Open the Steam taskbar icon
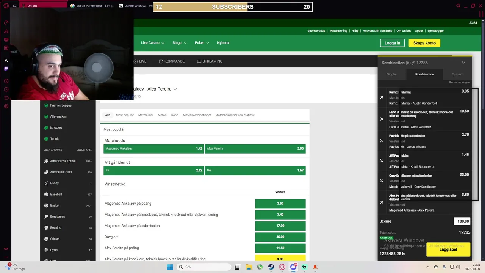485x273 pixels. pos(271,267)
